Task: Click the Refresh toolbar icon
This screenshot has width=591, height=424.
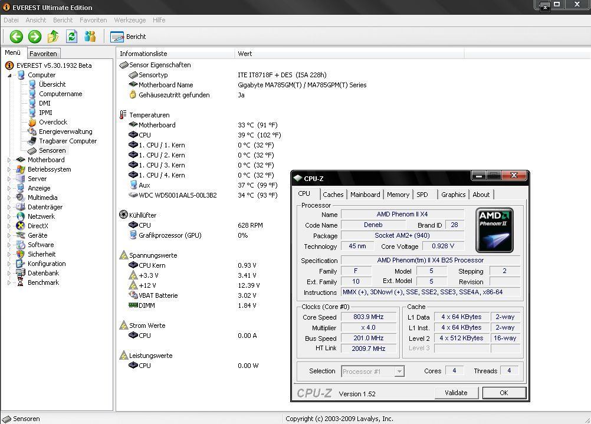Action: 71,37
